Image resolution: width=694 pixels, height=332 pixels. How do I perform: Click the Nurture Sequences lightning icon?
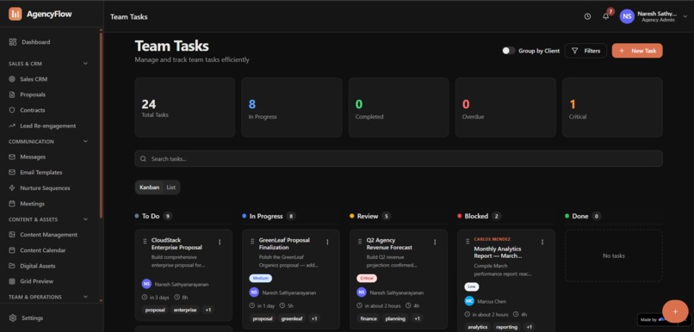(12, 188)
